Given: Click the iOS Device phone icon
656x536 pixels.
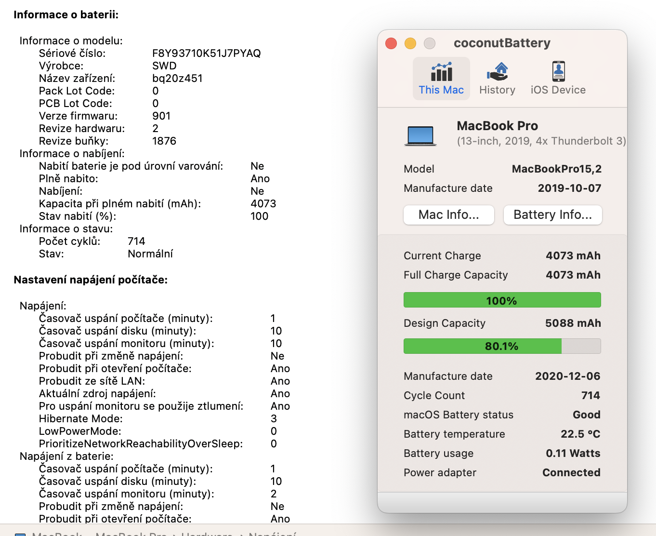Looking at the screenshot, I should pyautogui.click(x=558, y=72).
